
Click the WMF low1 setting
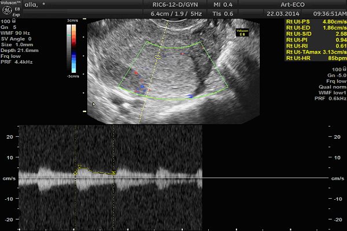click(x=333, y=92)
